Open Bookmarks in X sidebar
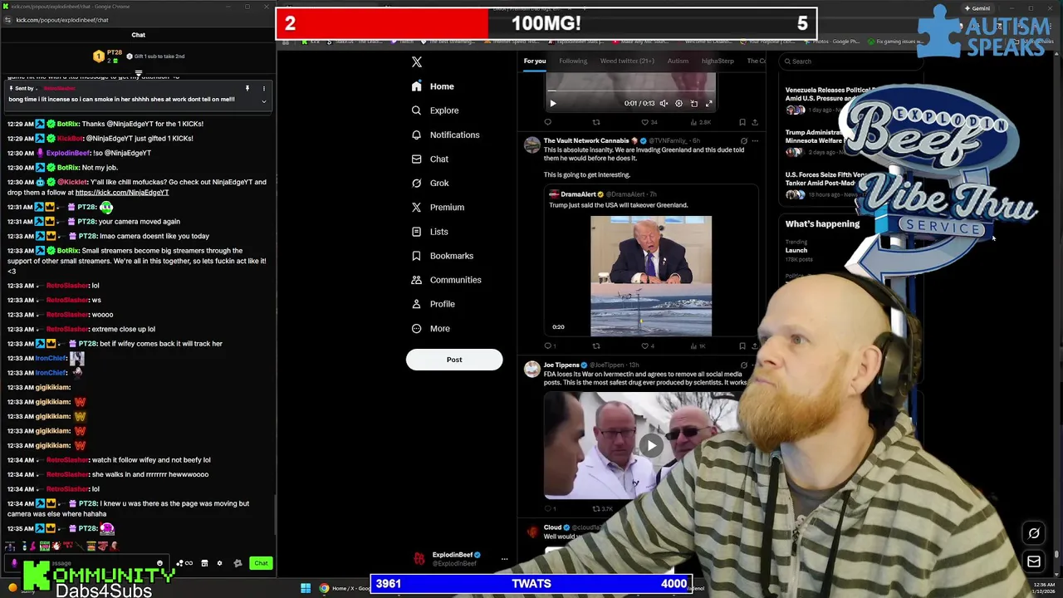 (442, 256)
